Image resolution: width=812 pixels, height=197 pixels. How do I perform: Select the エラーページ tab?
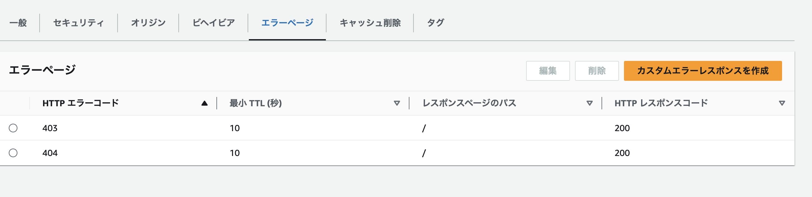click(287, 23)
